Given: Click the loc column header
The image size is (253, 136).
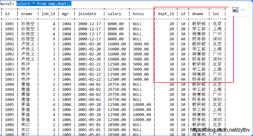Looking at the screenshot, I should pyautogui.click(x=216, y=14).
